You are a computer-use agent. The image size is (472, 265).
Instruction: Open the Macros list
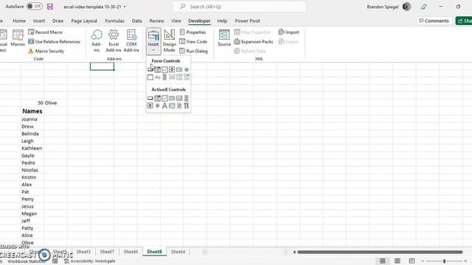coord(18,38)
